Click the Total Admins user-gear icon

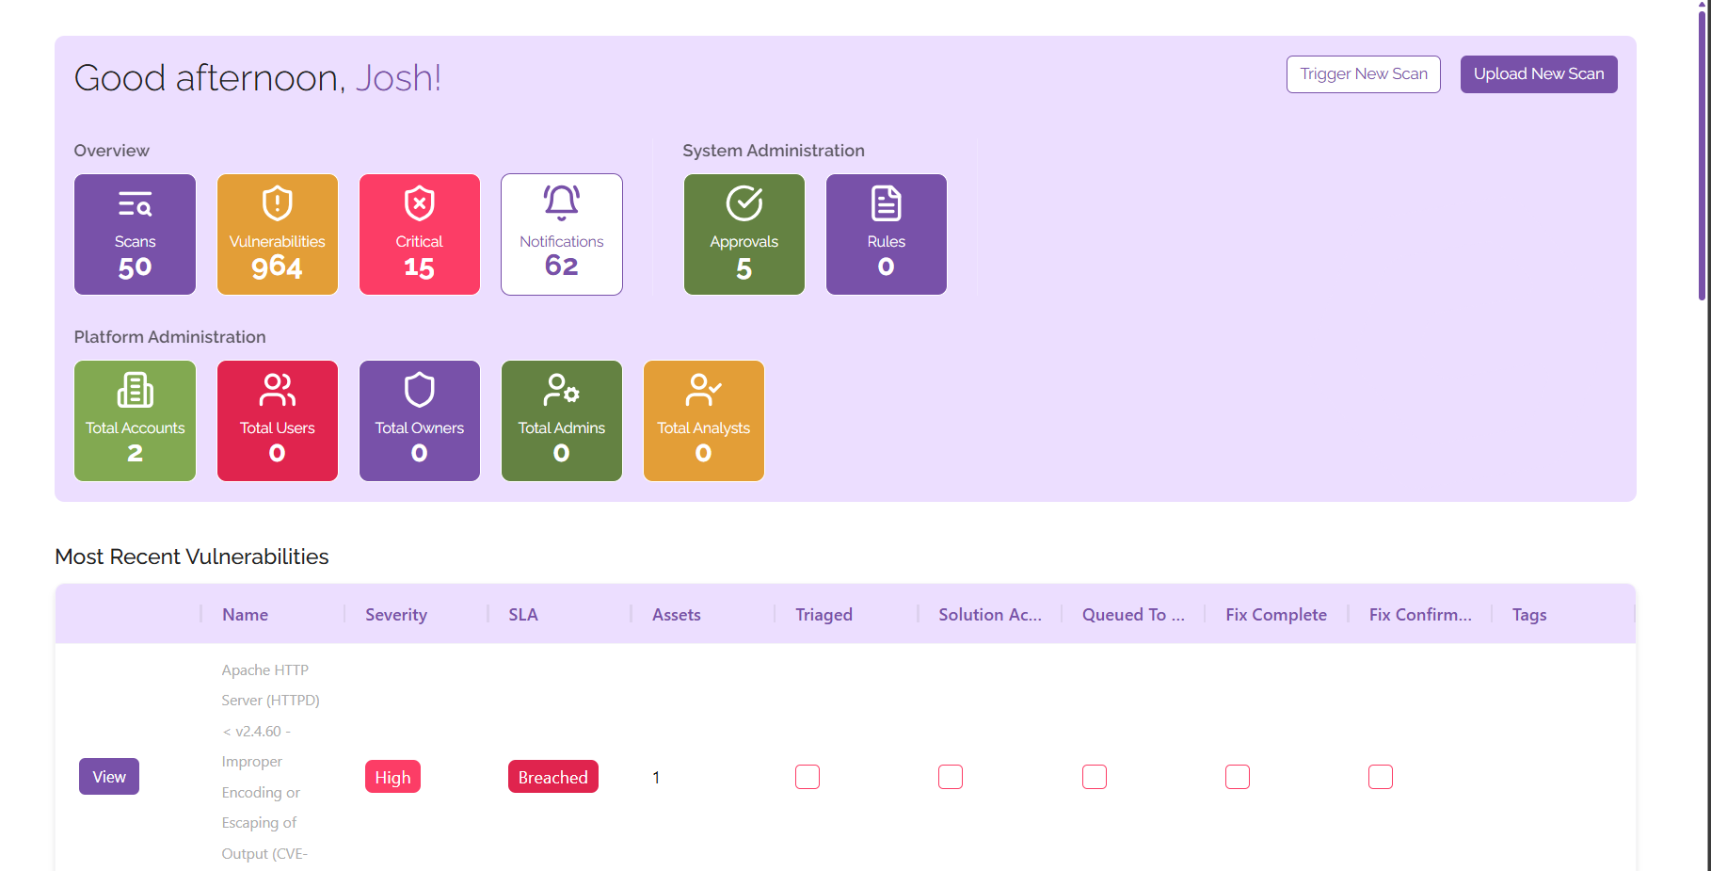pyautogui.click(x=561, y=391)
